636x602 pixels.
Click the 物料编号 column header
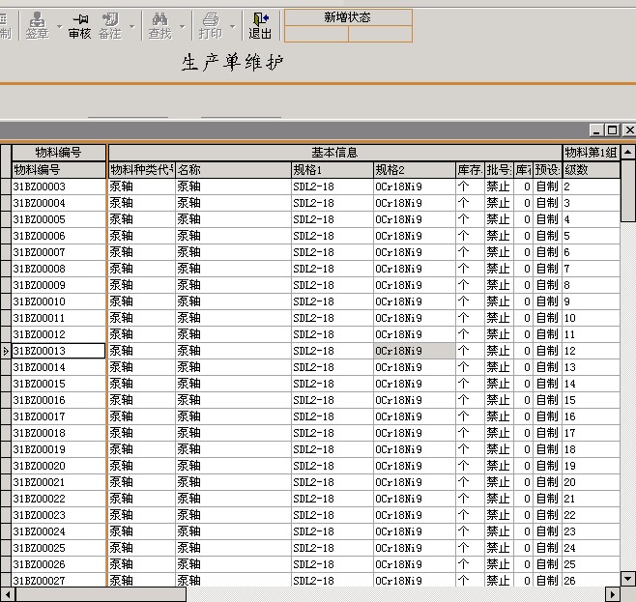tap(58, 169)
